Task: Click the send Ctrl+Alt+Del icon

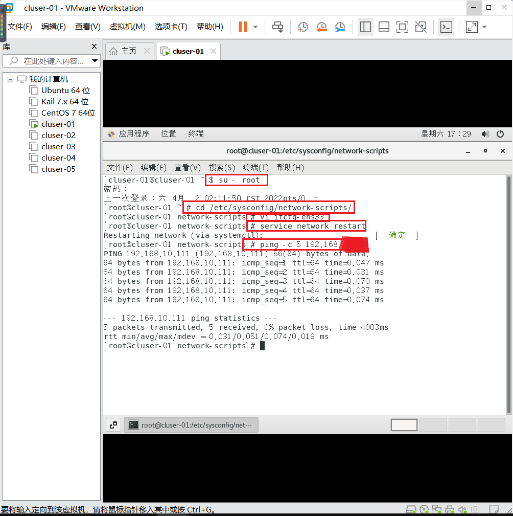Action: point(277,27)
